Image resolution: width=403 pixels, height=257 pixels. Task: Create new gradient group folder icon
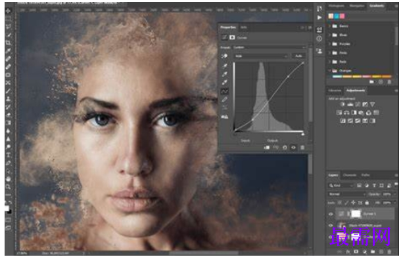coord(372,82)
